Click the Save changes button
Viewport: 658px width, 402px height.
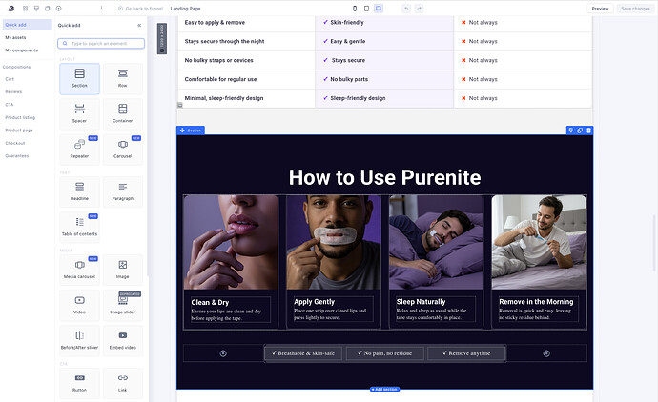635,9
